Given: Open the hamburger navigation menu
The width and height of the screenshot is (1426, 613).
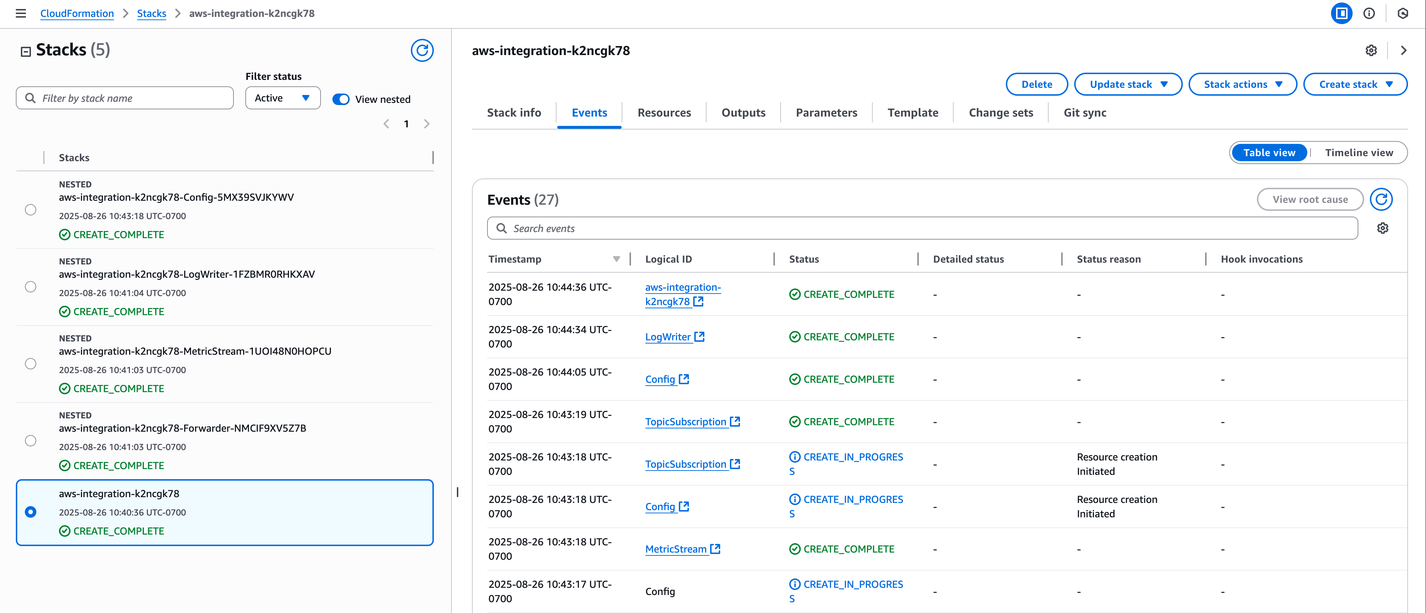Looking at the screenshot, I should point(21,13).
